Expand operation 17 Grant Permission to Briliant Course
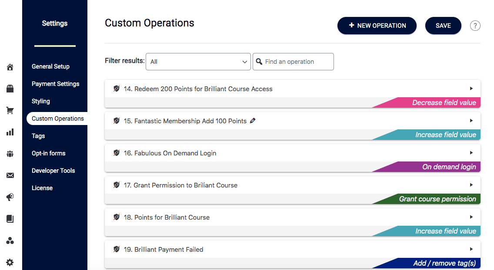 pyautogui.click(x=471, y=184)
